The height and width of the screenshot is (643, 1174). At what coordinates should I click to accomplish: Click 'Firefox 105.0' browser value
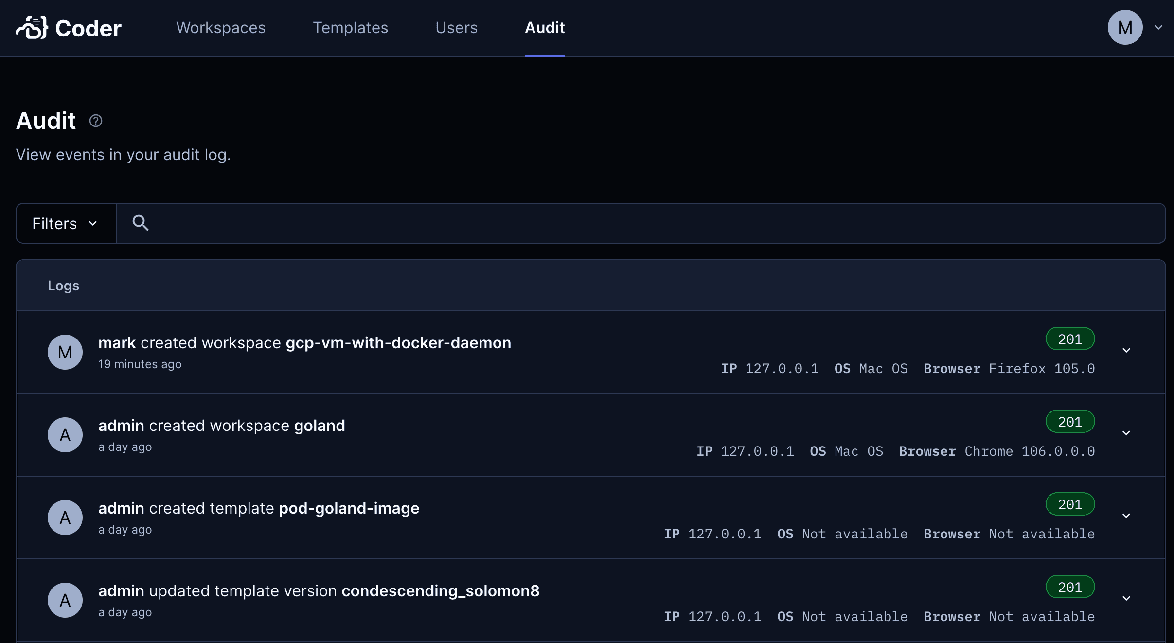[1042, 369]
